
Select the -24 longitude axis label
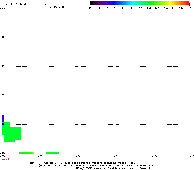[x=78, y=156]
